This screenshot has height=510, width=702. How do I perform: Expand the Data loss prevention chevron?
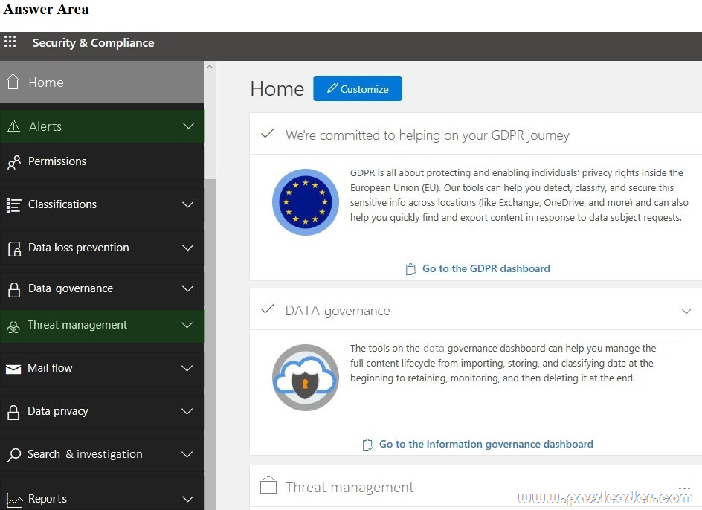[x=187, y=248]
